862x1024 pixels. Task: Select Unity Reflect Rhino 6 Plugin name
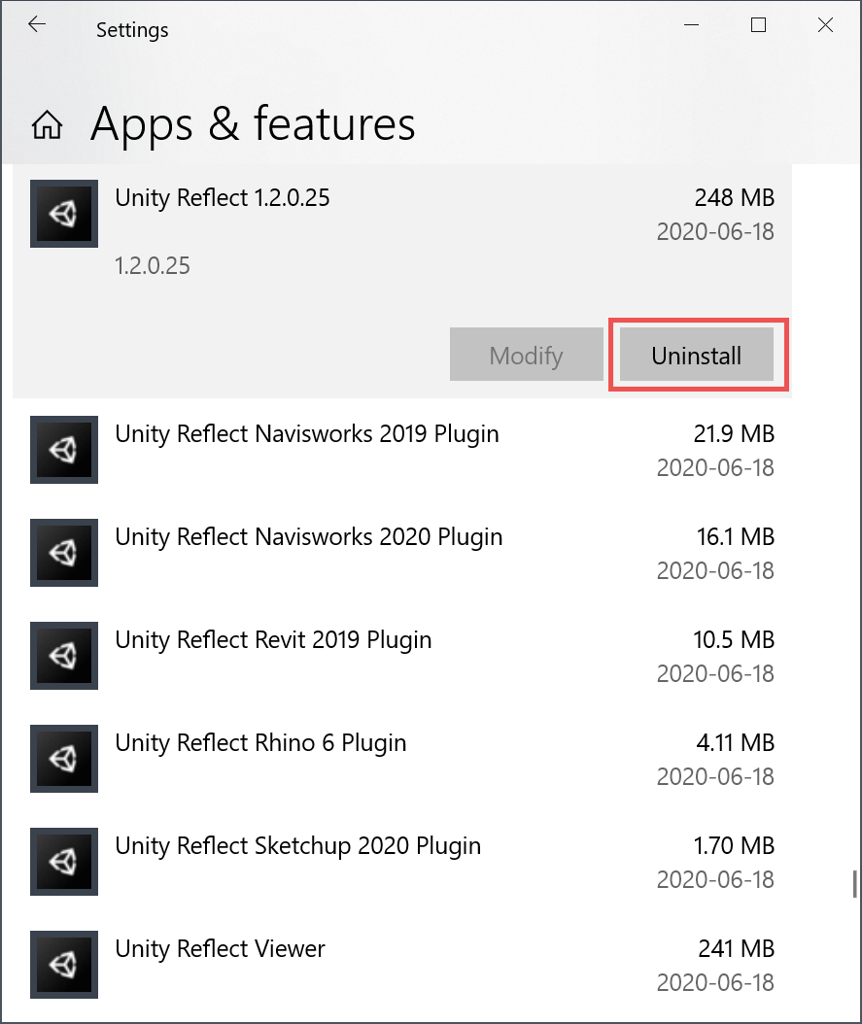260,743
